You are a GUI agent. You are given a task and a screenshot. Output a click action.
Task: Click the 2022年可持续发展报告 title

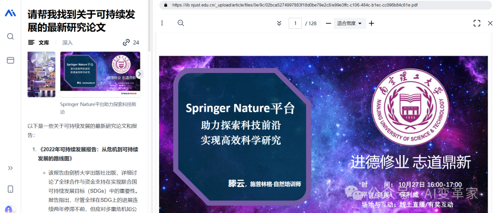pyautogui.click(x=87, y=154)
